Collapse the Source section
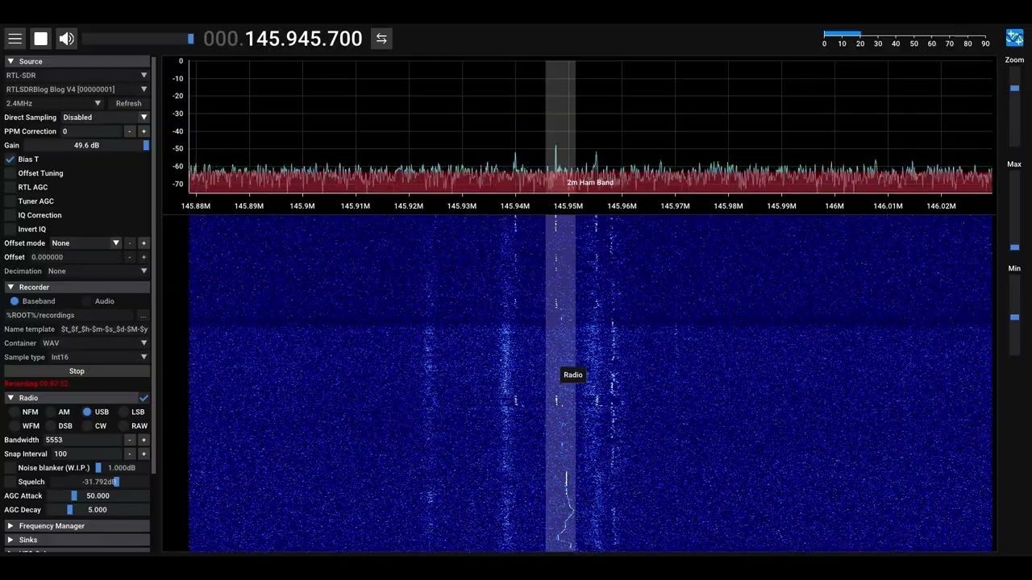1032x580 pixels. tap(77, 61)
